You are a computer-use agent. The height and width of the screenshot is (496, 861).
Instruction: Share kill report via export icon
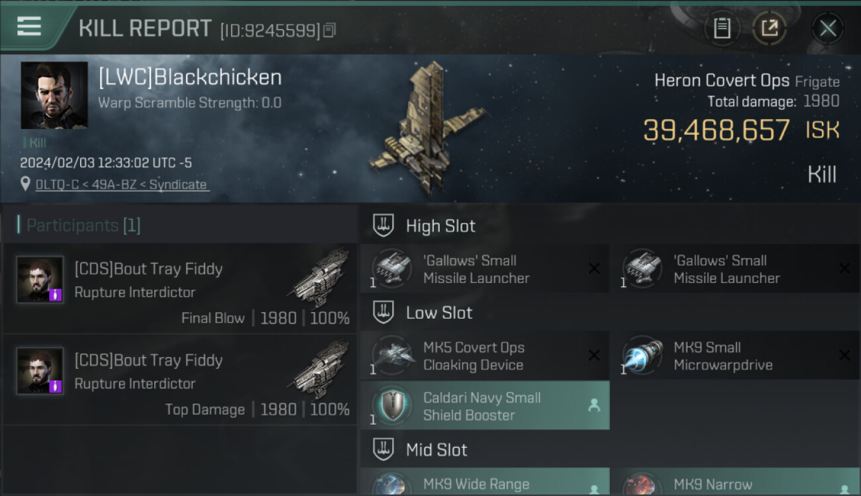pyautogui.click(x=769, y=28)
